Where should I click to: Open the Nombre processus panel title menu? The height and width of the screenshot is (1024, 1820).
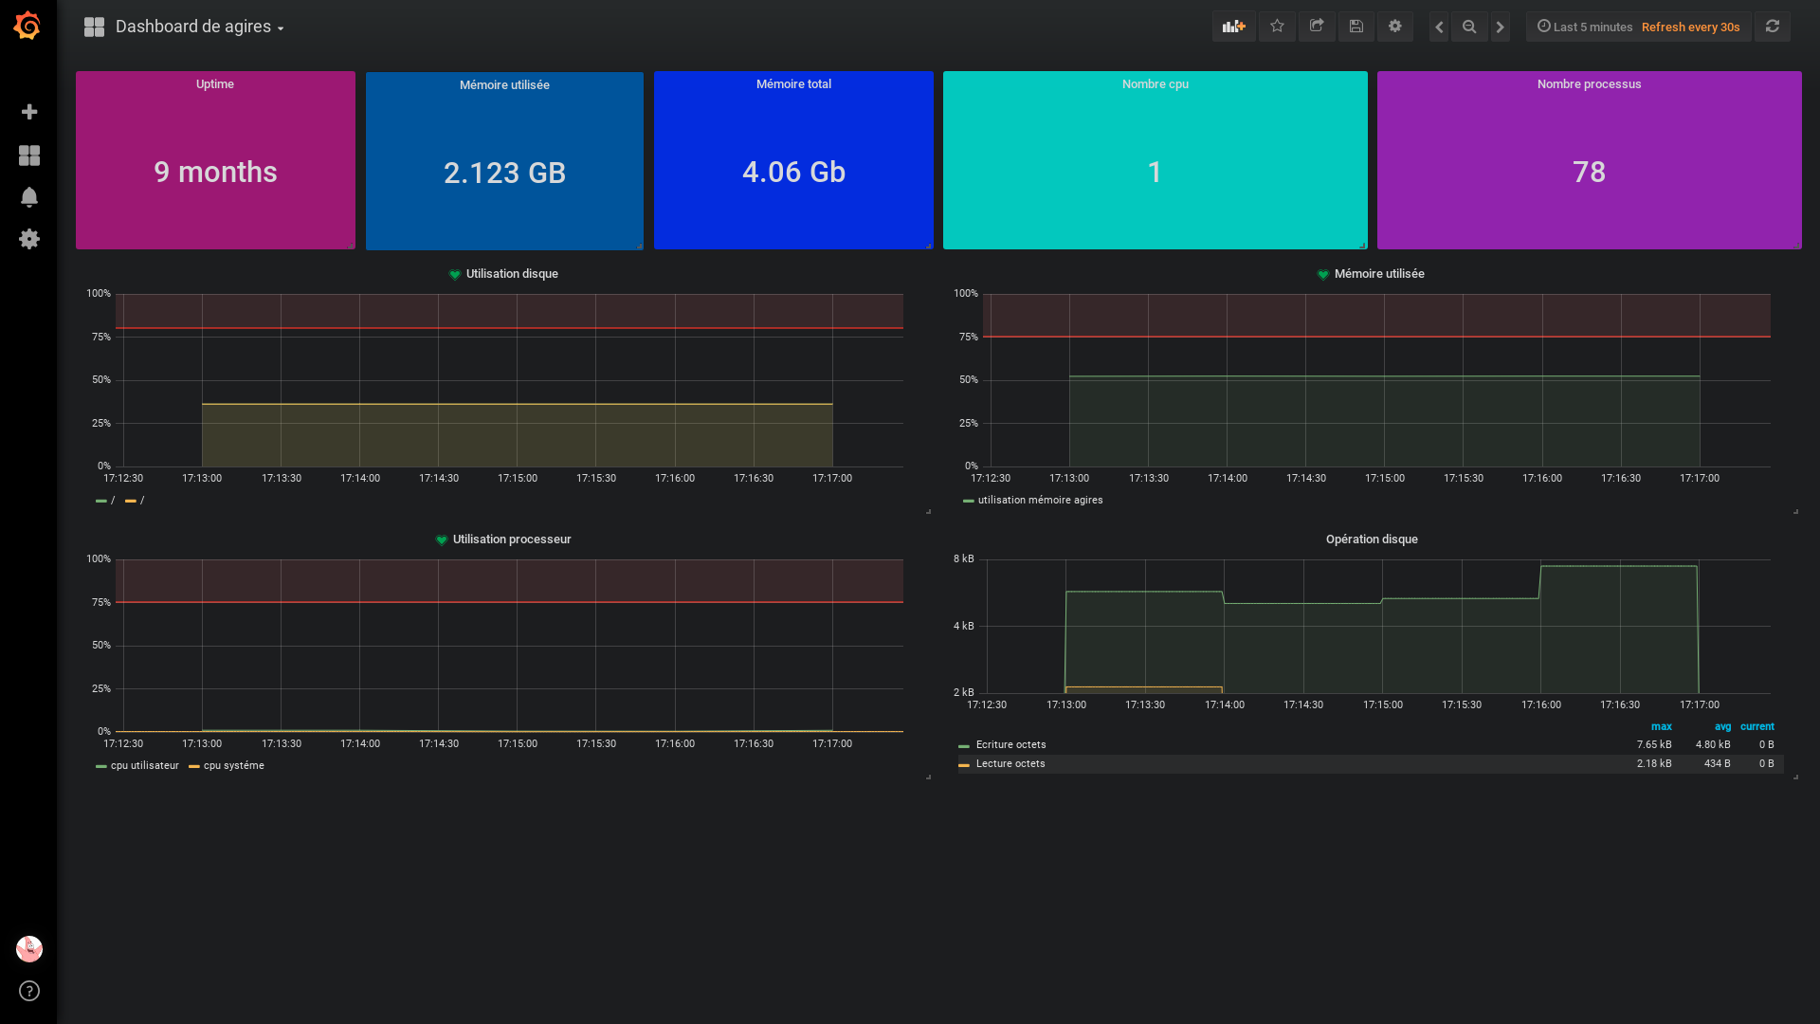point(1589,83)
